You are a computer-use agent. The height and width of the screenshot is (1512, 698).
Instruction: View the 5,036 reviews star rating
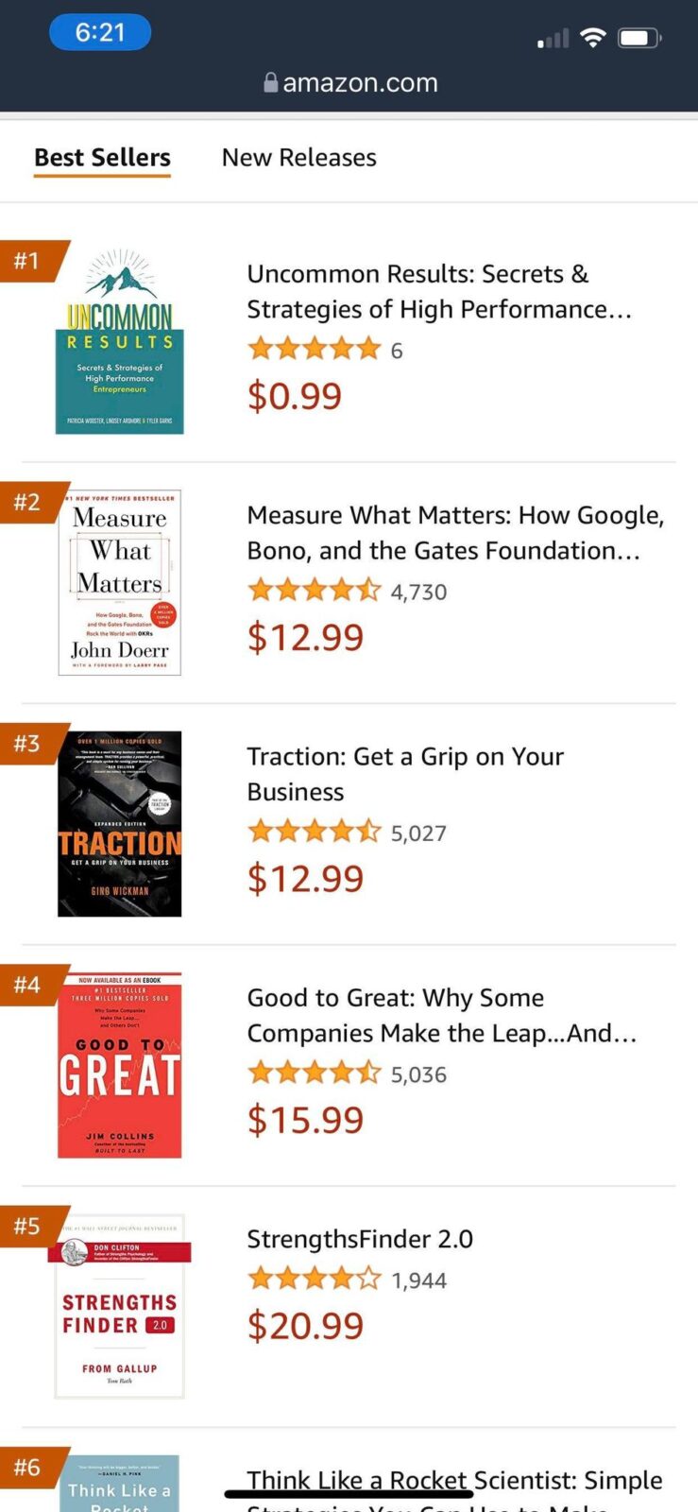(x=314, y=1074)
